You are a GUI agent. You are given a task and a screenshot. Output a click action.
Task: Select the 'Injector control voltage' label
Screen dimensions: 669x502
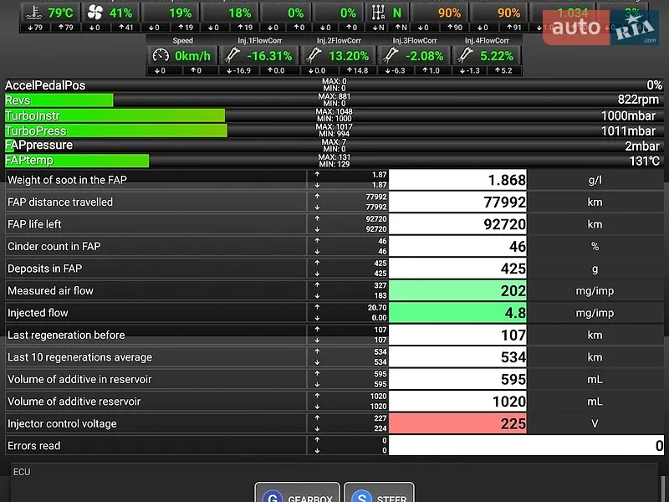(62, 424)
